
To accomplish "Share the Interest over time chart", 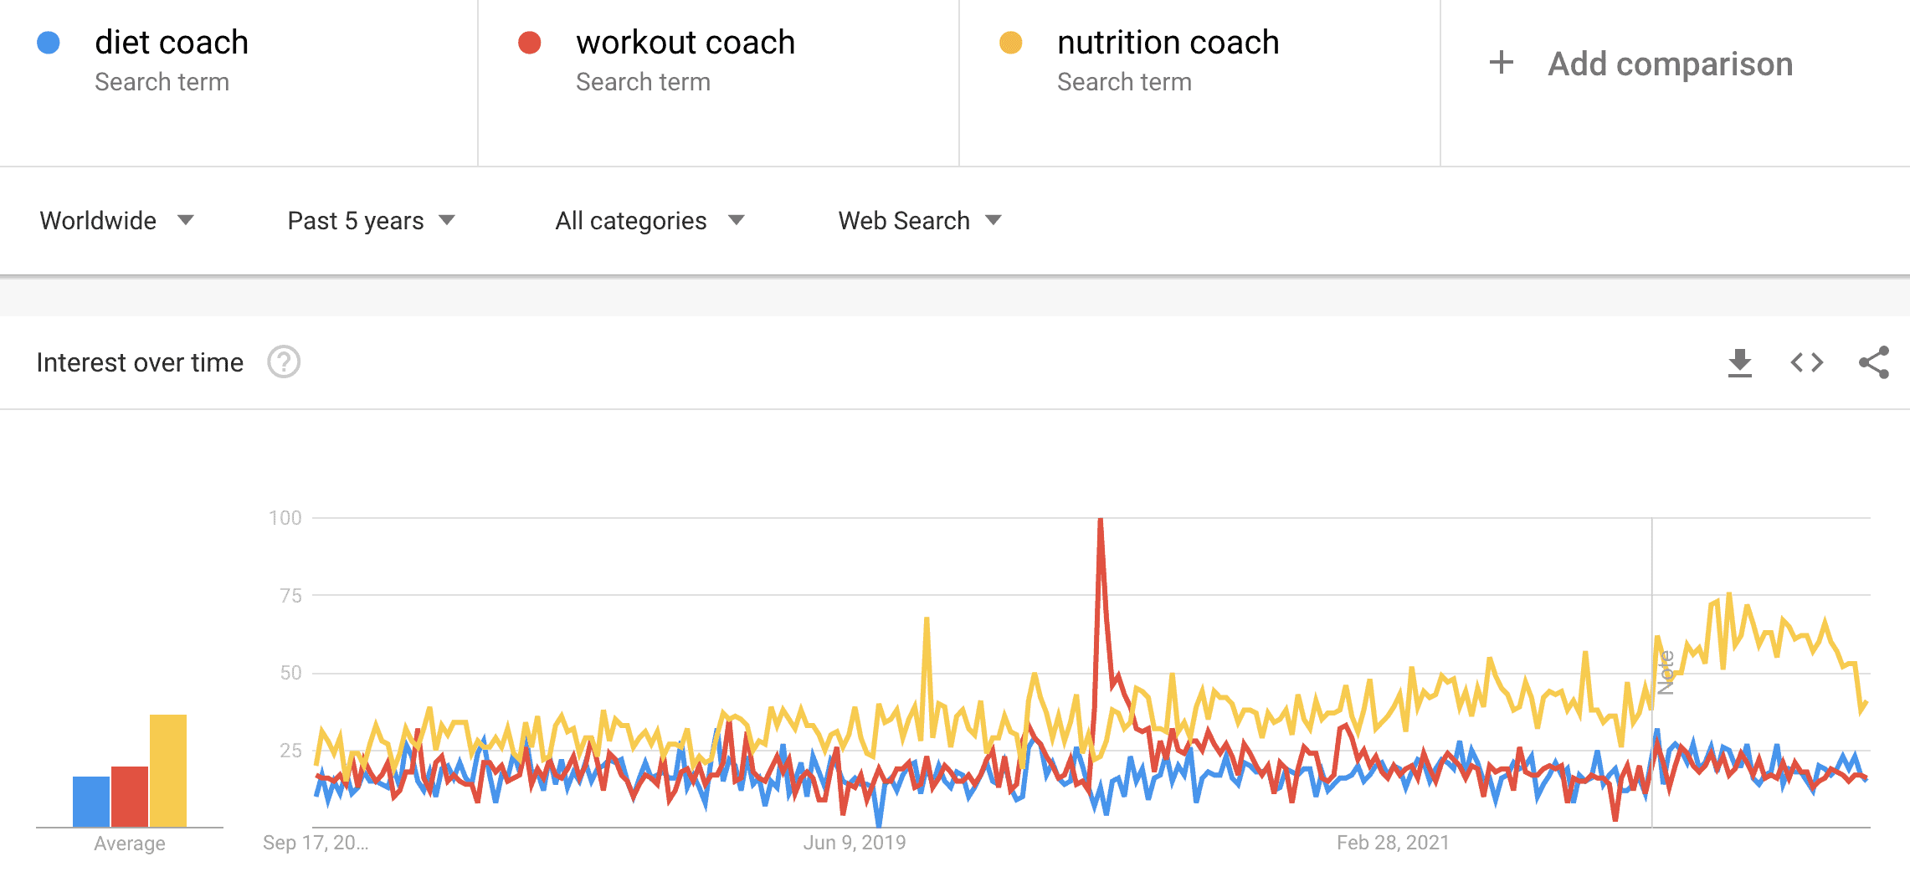I will point(1875,362).
